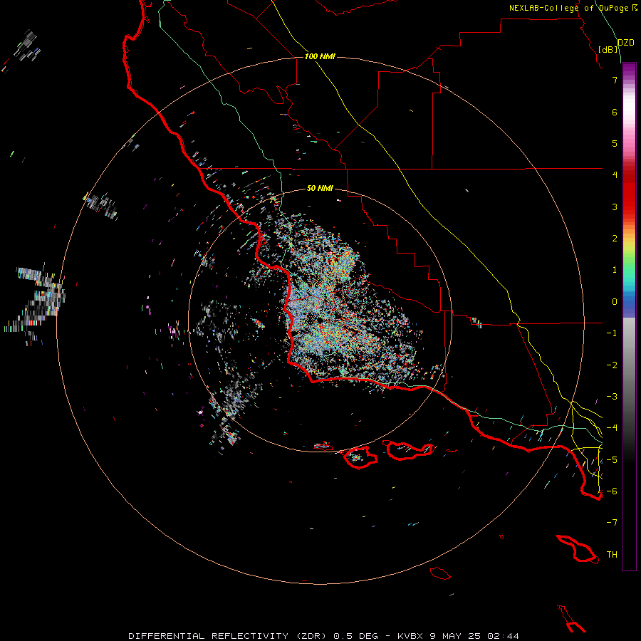This screenshot has height=641, width=641.
Task: Click the [dB] units label
Action: click(x=608, y=49)
